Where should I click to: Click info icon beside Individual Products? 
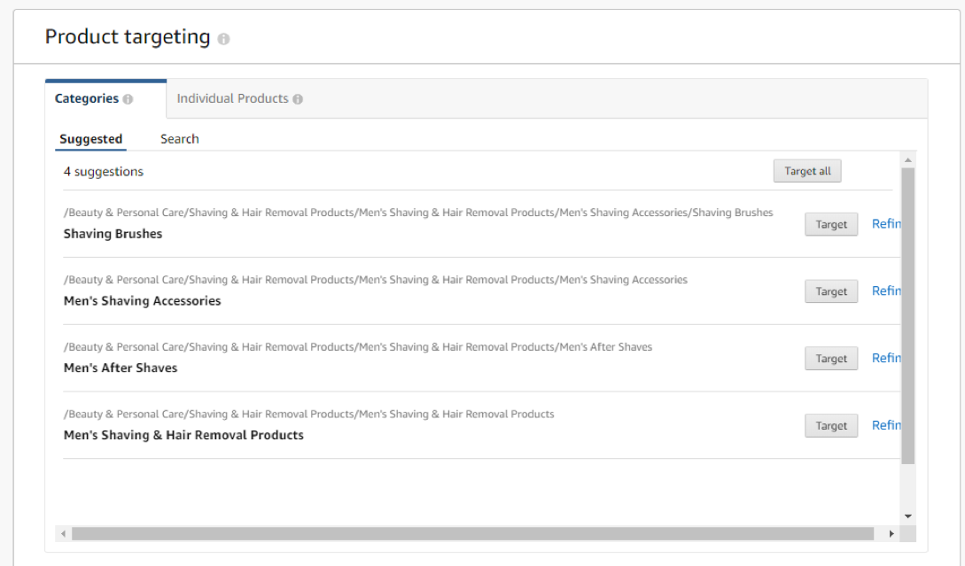(x=298, y=99)
